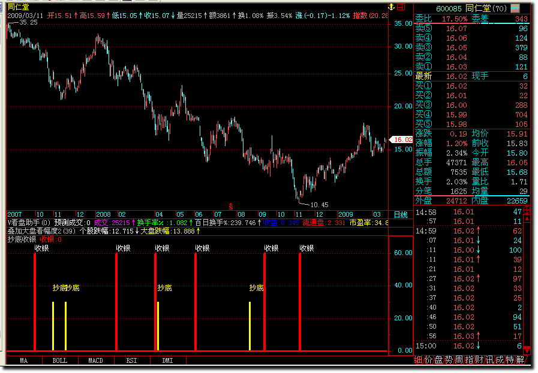
Task: Click the 卖② row at 16.04
Action: (471, 57)
